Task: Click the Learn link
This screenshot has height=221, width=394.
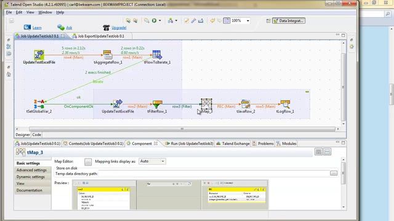Action: [37, 28]
